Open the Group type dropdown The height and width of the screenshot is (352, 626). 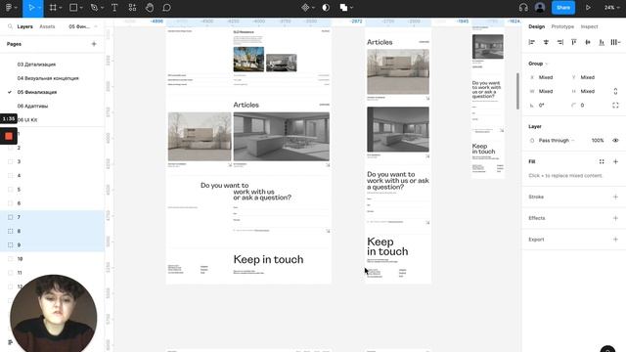tap(538, 64)
